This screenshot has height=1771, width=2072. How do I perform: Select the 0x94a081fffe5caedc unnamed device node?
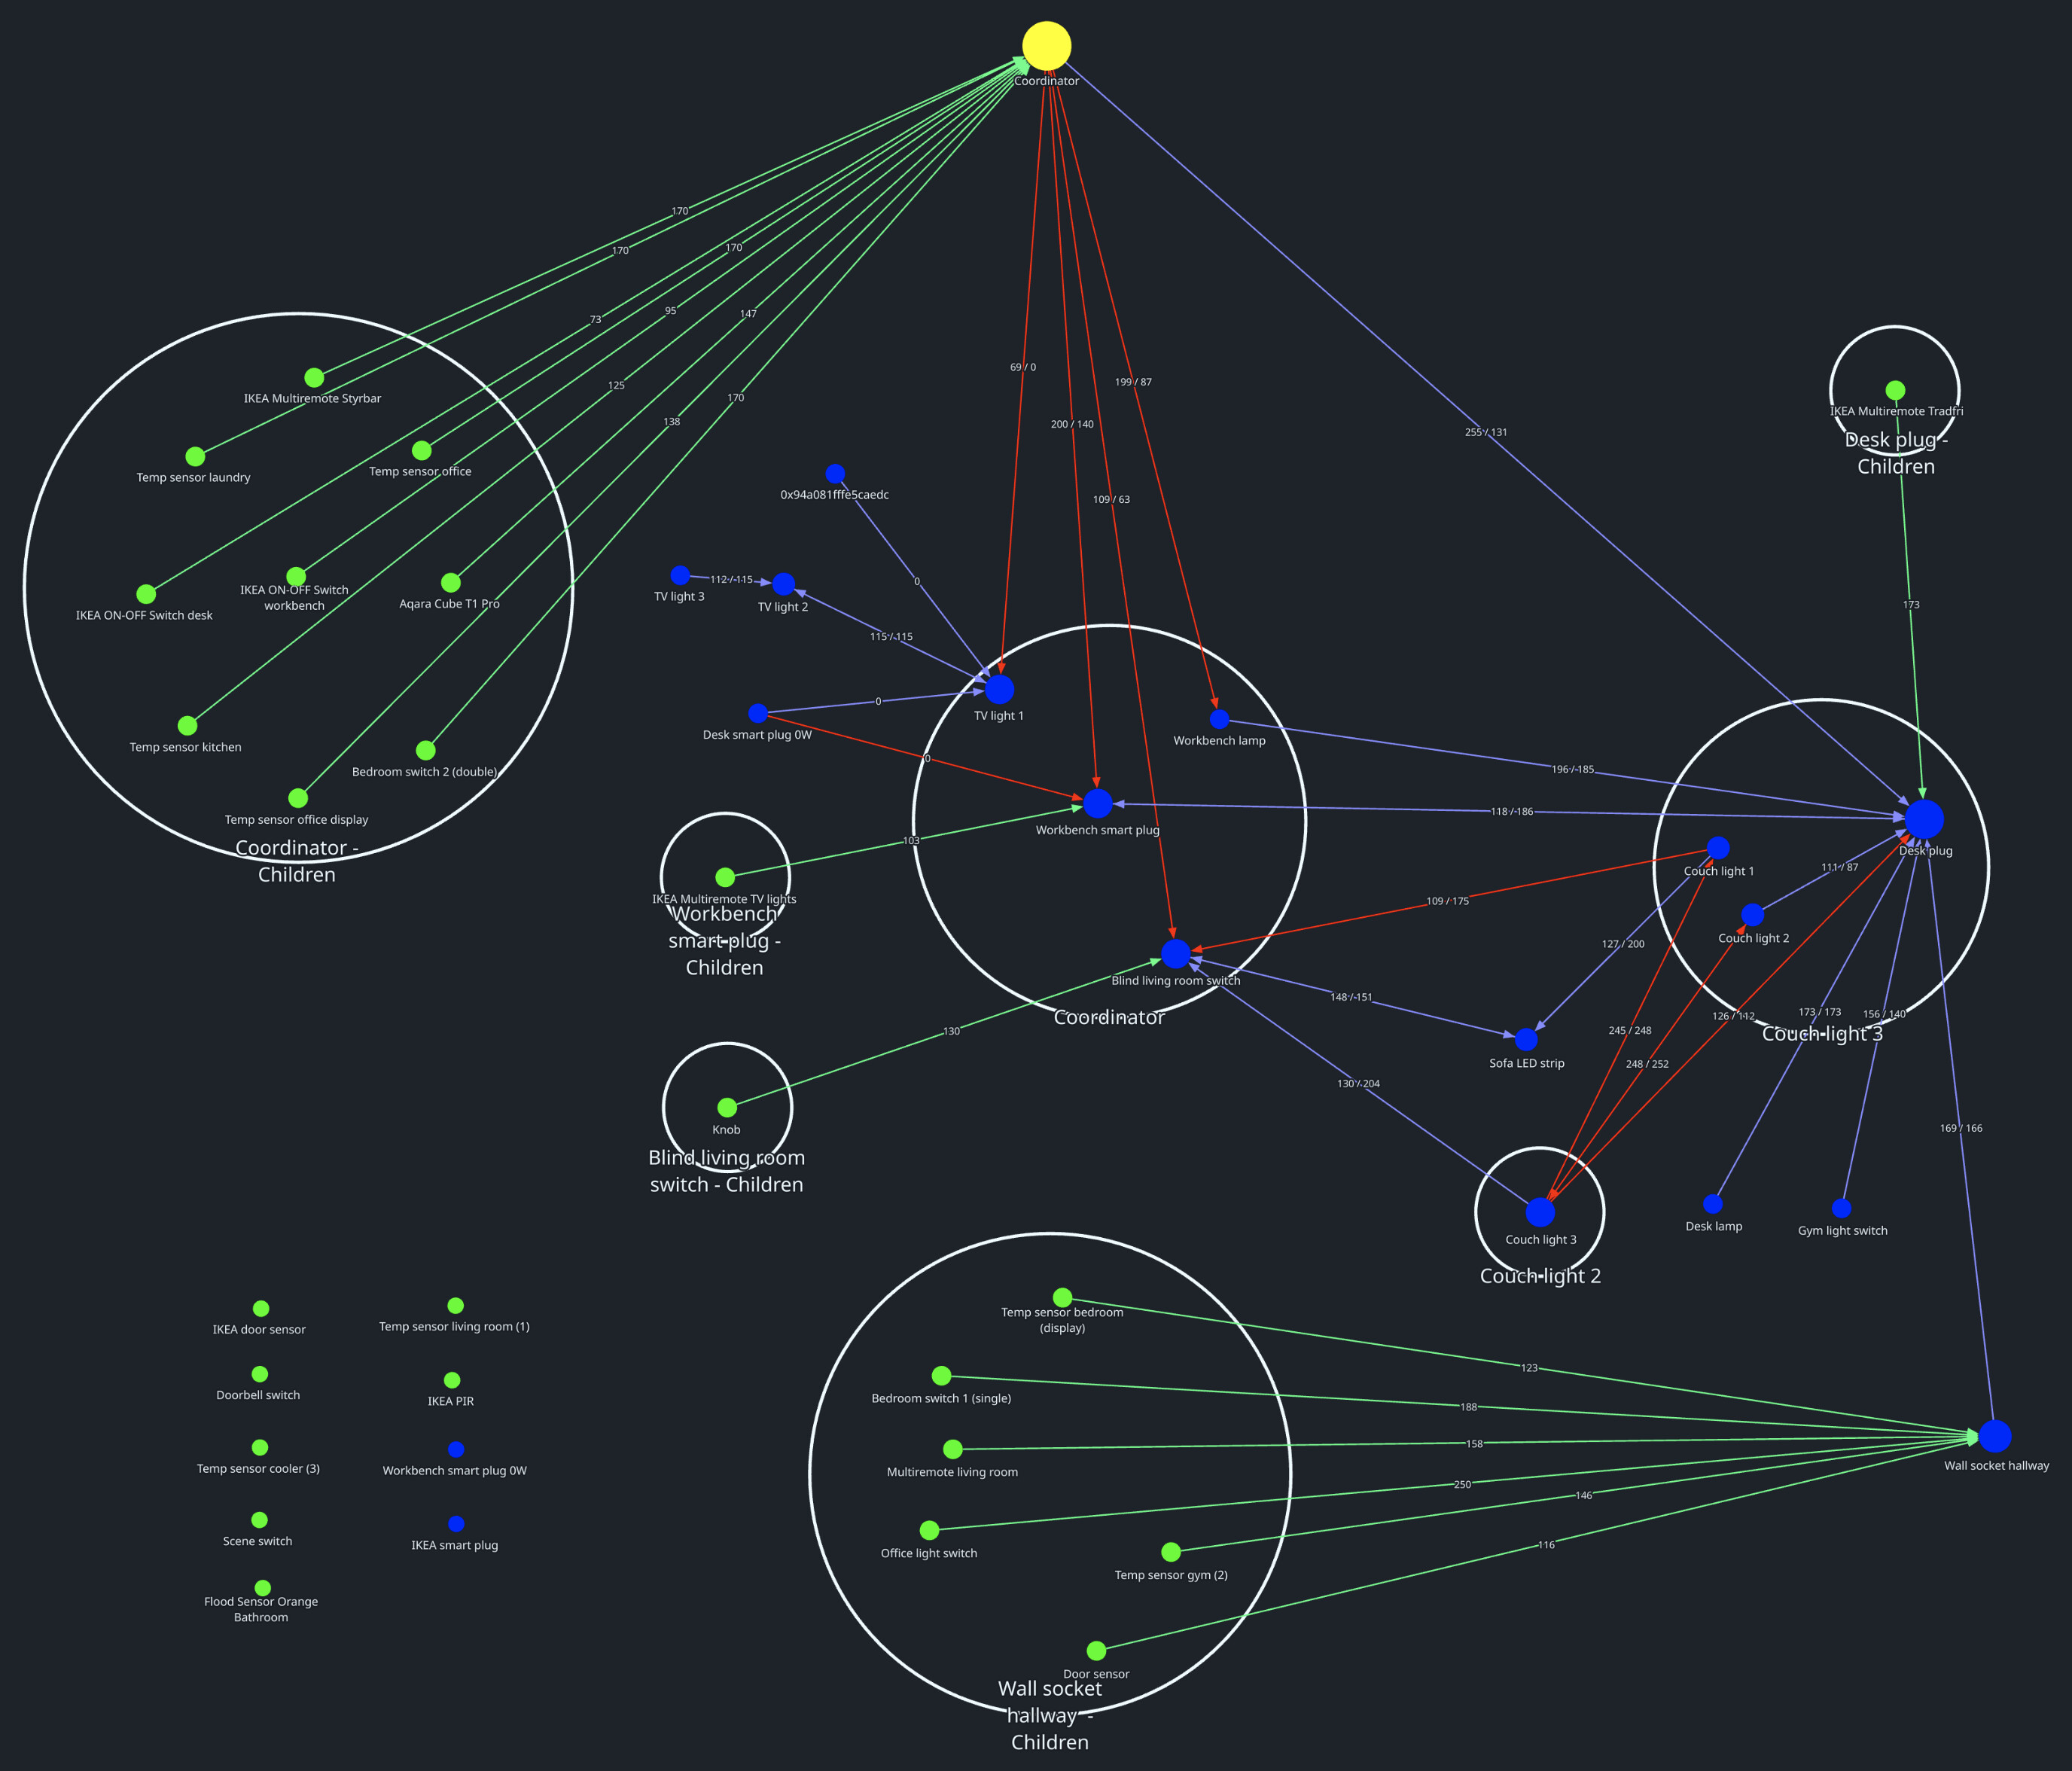pyautogui.click(x=835, y=473)
